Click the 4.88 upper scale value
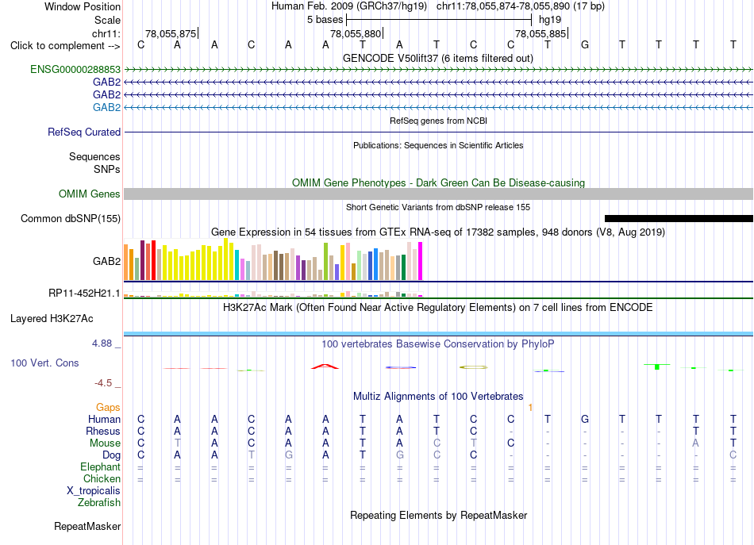The image size is (754, 545). pos(102,344)
